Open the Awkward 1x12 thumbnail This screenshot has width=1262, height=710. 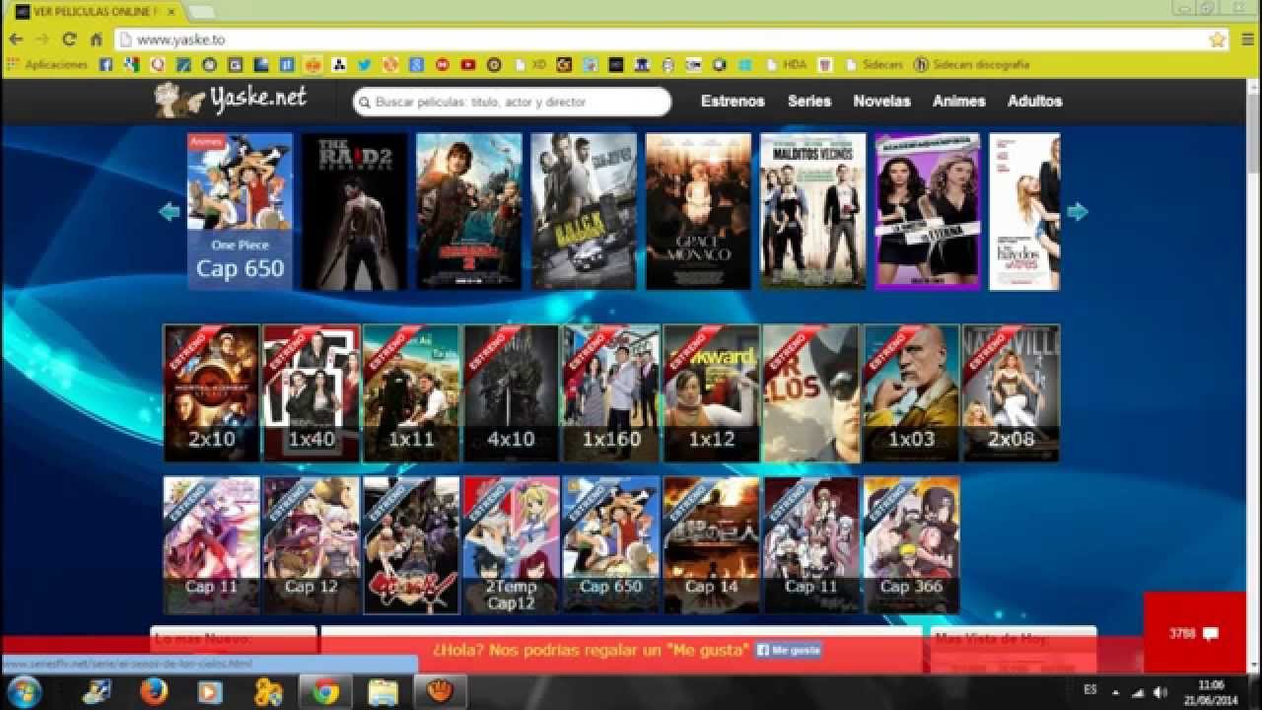click(x=712, y=393)
